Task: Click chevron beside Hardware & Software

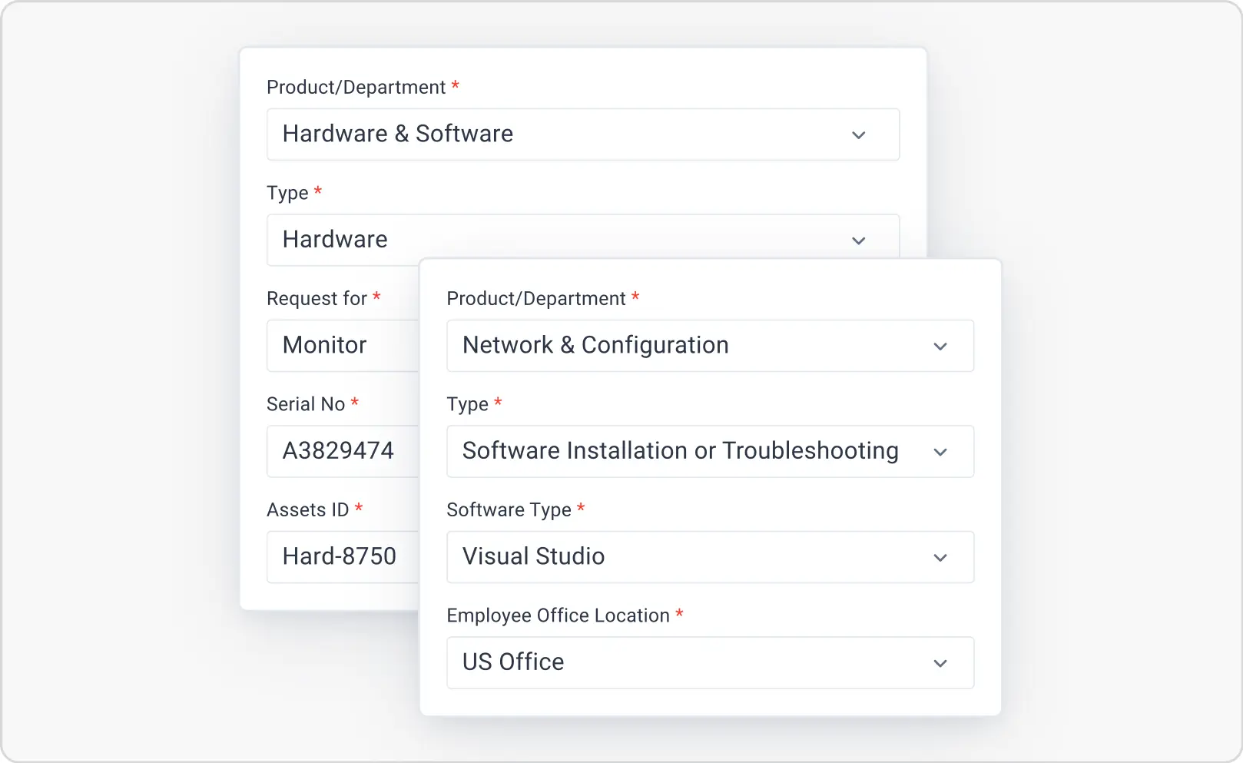Action: (x=859, y=135)
